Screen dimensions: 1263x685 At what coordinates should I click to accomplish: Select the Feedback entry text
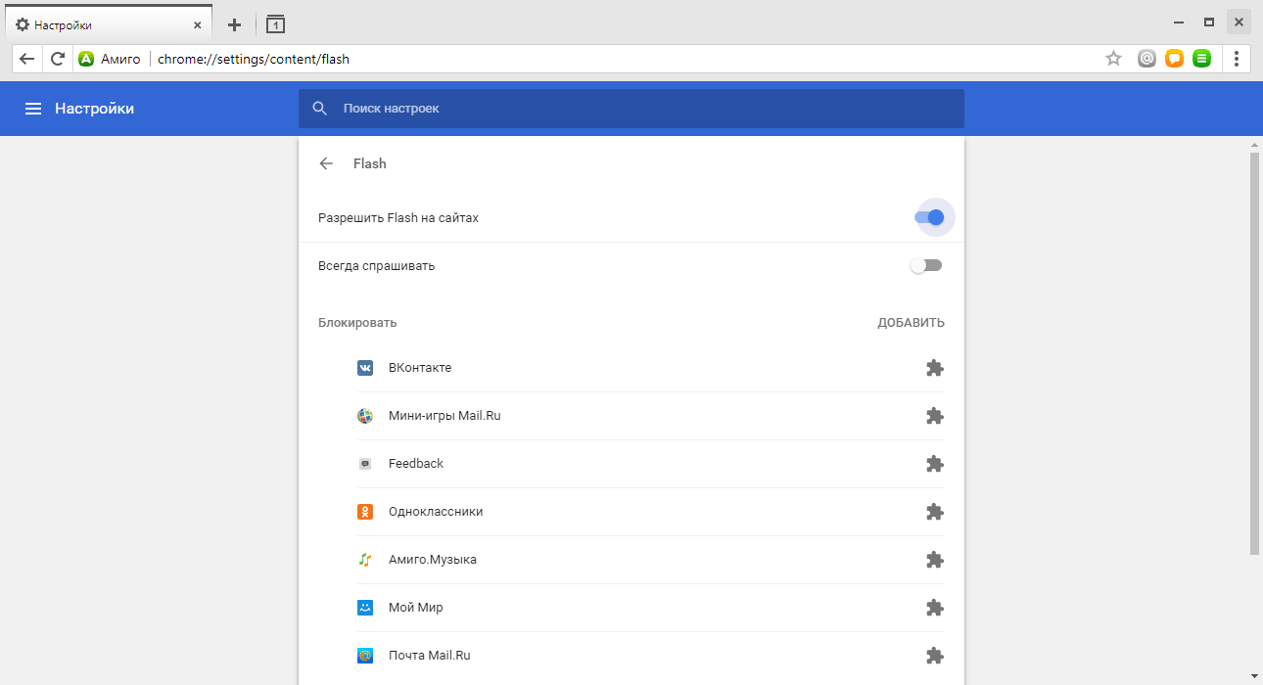tap(416, 464)
